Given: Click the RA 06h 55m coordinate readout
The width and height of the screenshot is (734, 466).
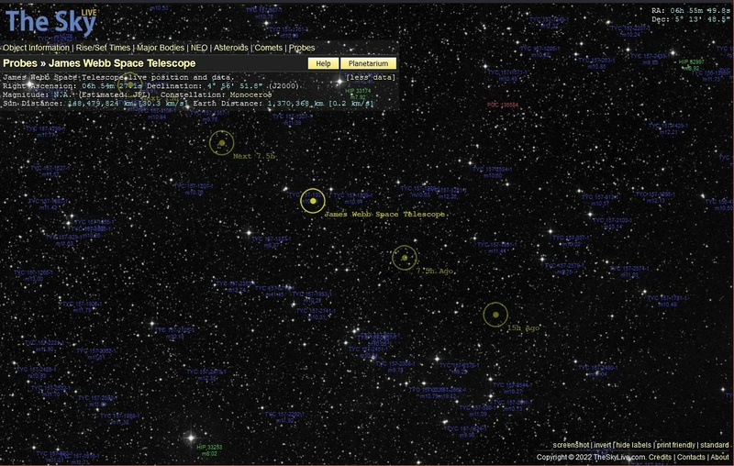Looking at the screenshot, I should point(691,10).
